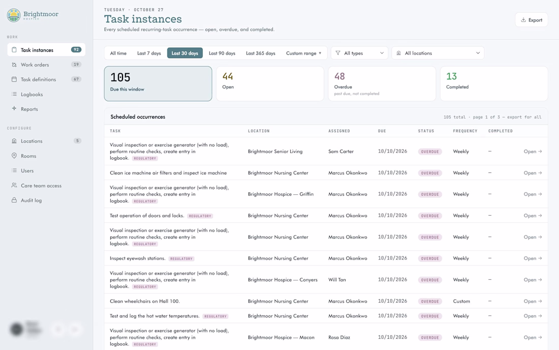Switch to the Last 7 days tab
This screenshot has height=350, width=559.
pos(149,53)
